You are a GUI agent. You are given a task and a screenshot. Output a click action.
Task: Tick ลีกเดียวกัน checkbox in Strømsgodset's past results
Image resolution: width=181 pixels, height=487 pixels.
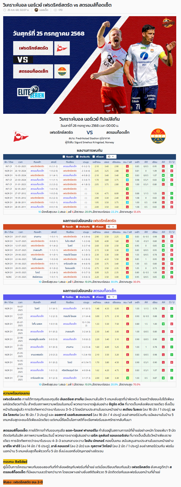[x=77, y=297]
